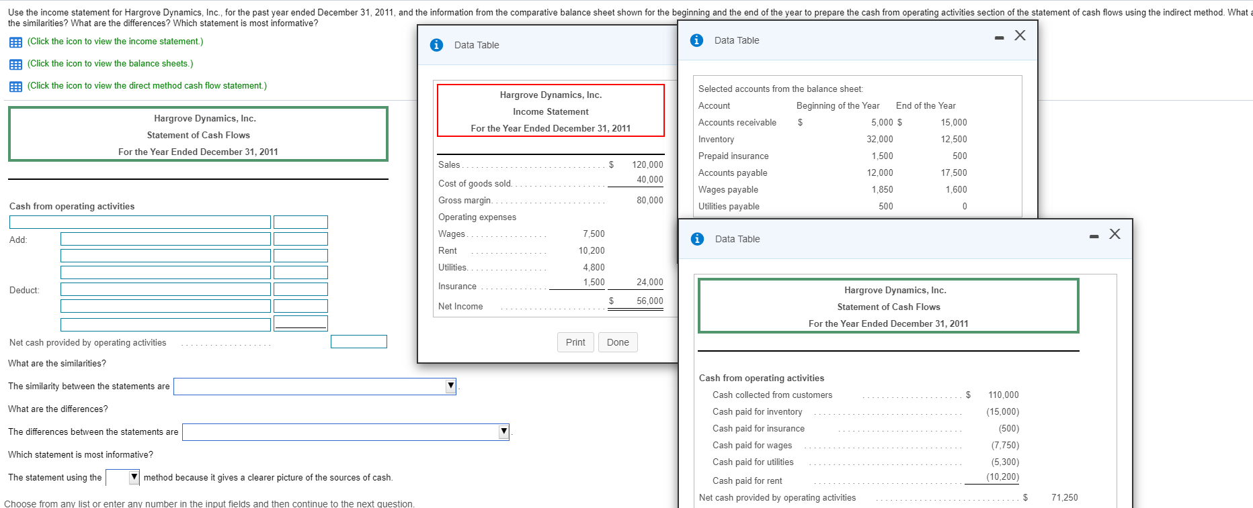This screenshot has height=508, width=1253.
Task: Click Cash collected from customers value 110,000
Action: click(1004, 395)
